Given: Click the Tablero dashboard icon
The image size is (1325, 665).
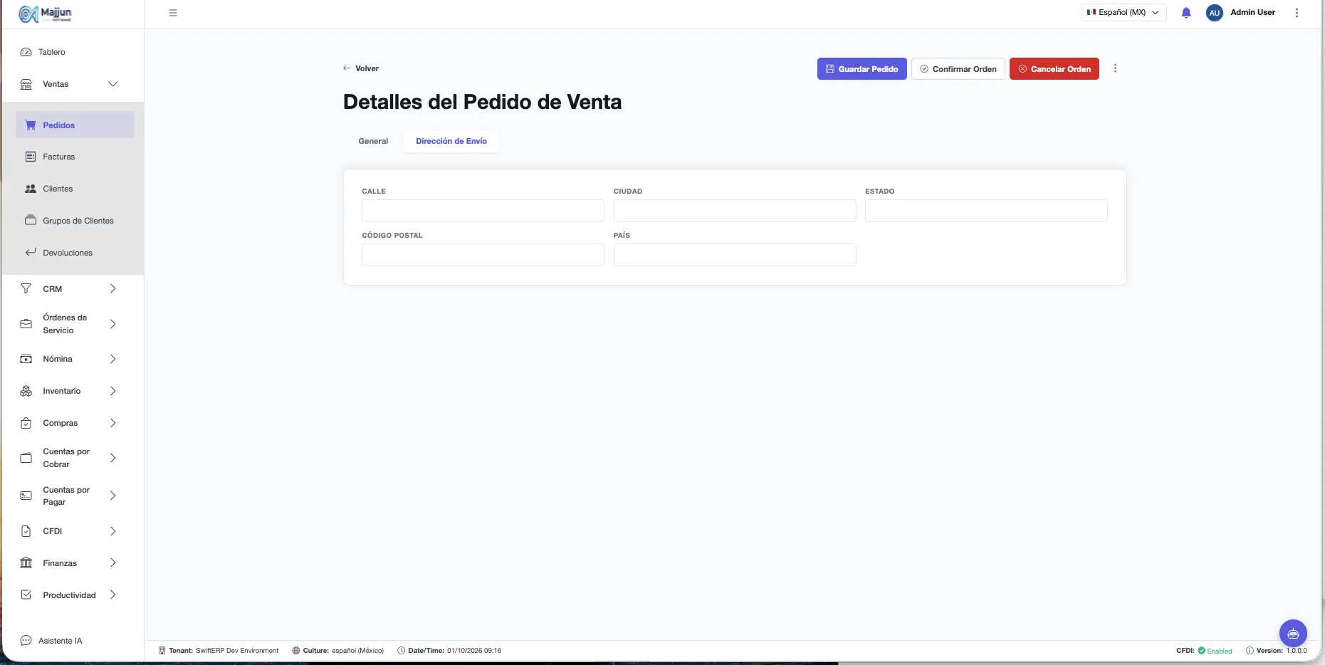Looking at the screenshot, I should coord(26,52).
